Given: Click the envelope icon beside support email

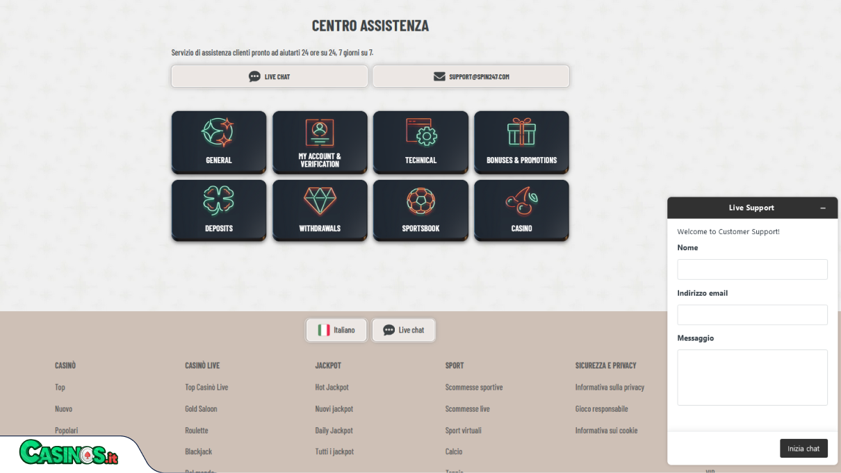Looking at the screenshot, I should [439, 76].
